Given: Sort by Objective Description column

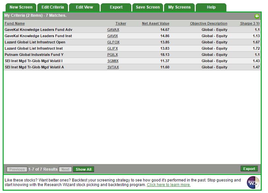Looking at the screenshot, I should [x=209, y=23].
